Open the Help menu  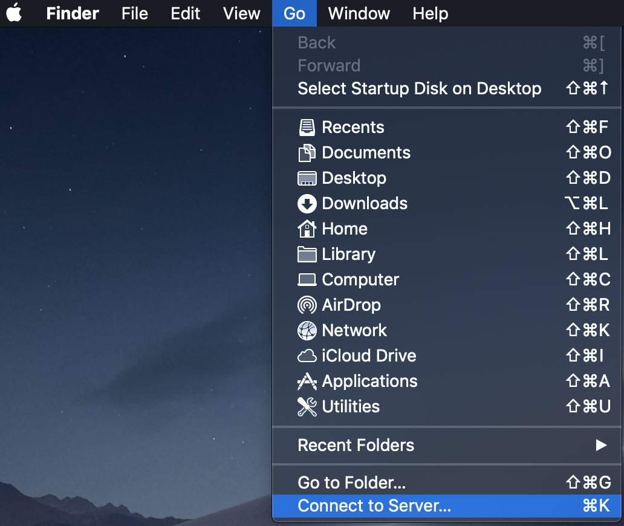[x=430, y=13]
